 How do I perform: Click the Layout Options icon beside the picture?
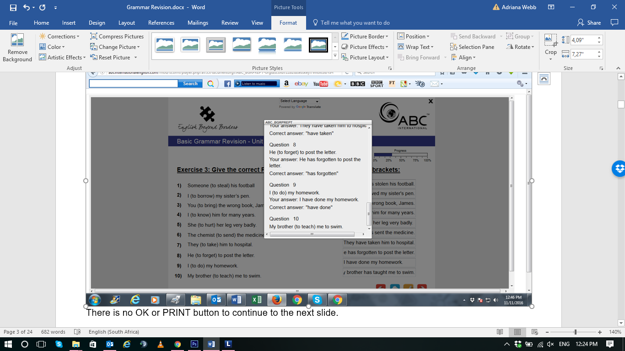pyautogui.click(x=544, y=79)
